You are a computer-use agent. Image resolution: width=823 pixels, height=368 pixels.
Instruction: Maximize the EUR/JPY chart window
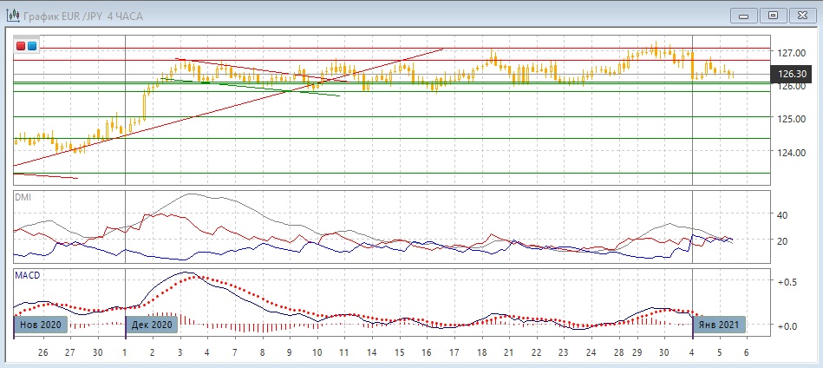click(774, 15)
